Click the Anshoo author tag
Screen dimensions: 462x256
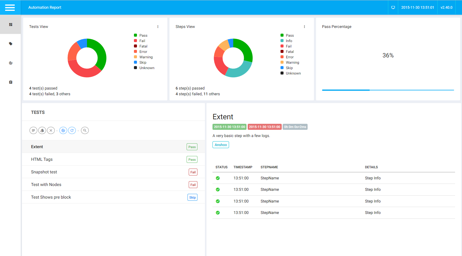[x=221, y=145]
